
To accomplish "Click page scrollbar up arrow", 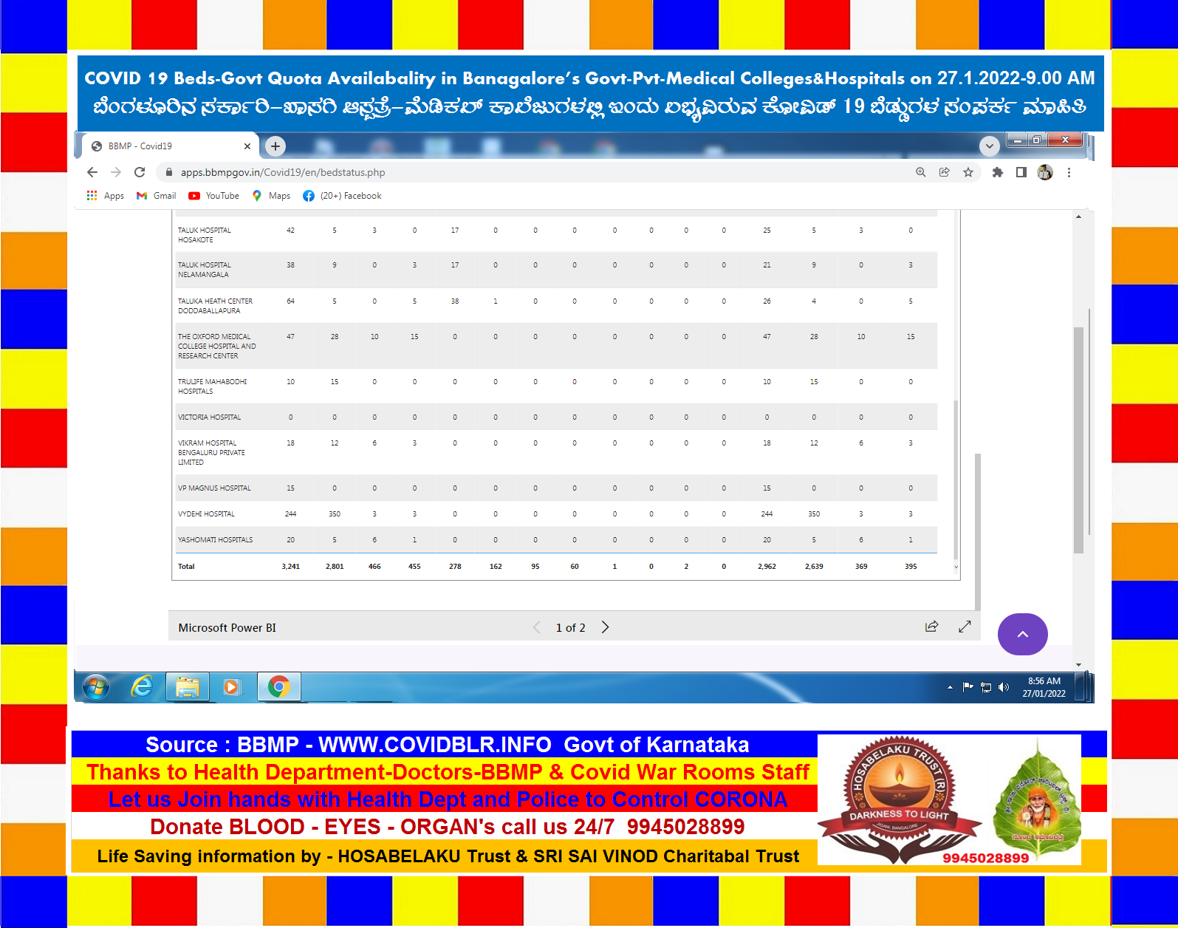I will point(1079,216).
